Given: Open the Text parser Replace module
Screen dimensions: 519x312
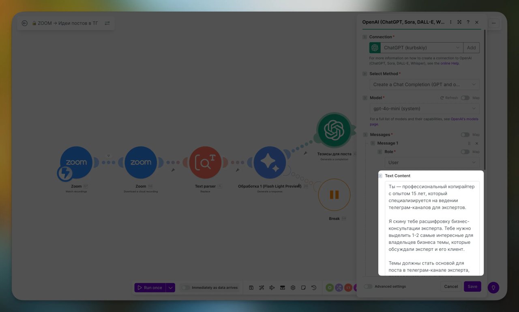Looking at the screenshot, I should (205, 162).
